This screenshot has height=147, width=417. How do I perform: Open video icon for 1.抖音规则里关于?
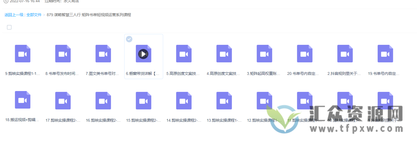click(x=385, y=100)
